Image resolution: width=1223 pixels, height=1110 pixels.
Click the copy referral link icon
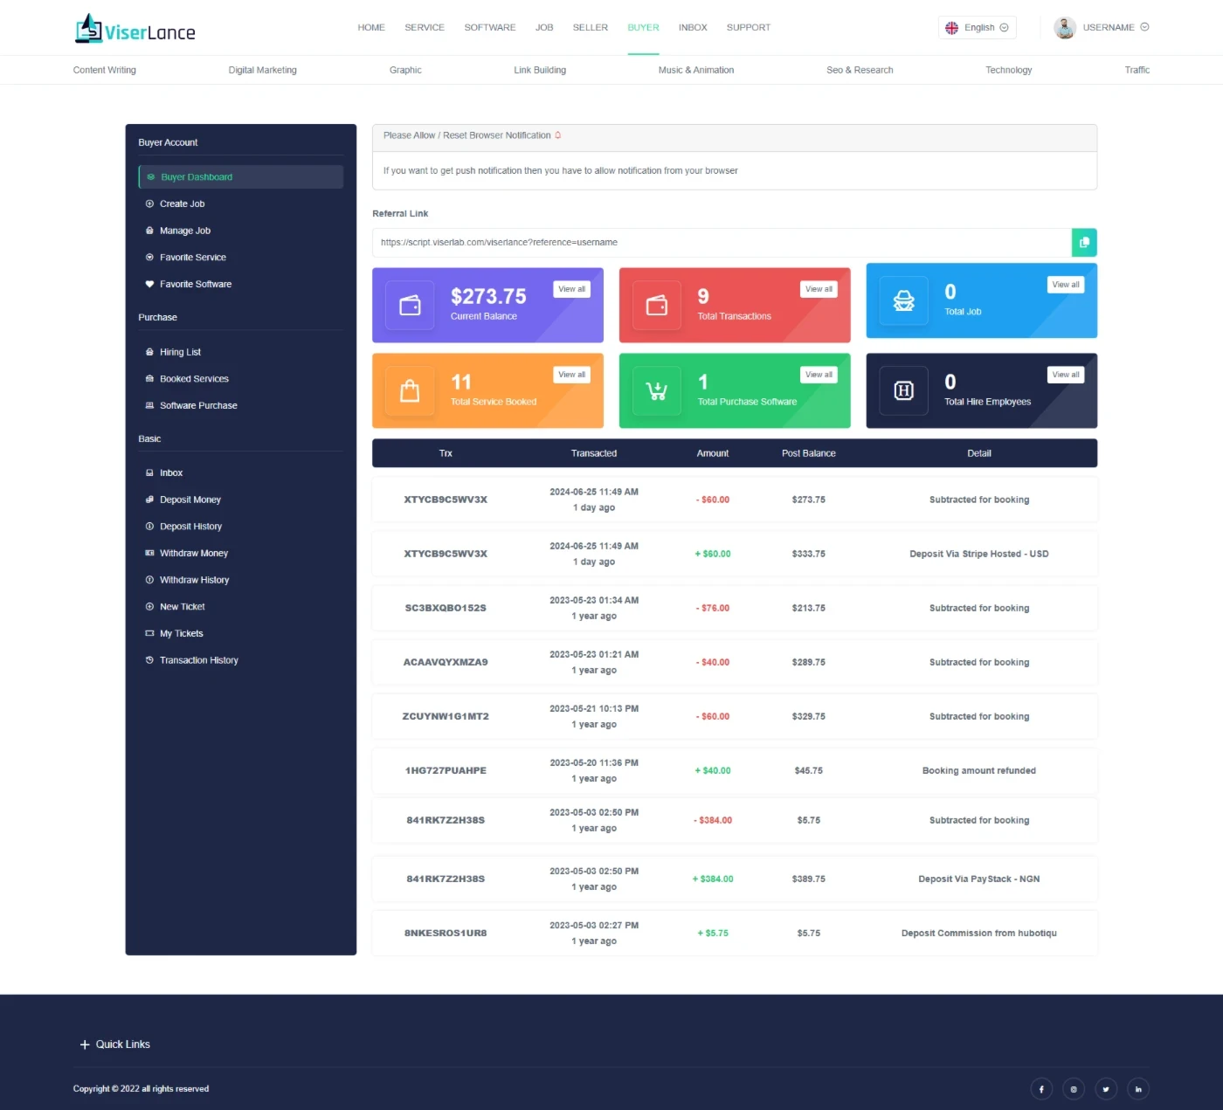point(1083,243)
